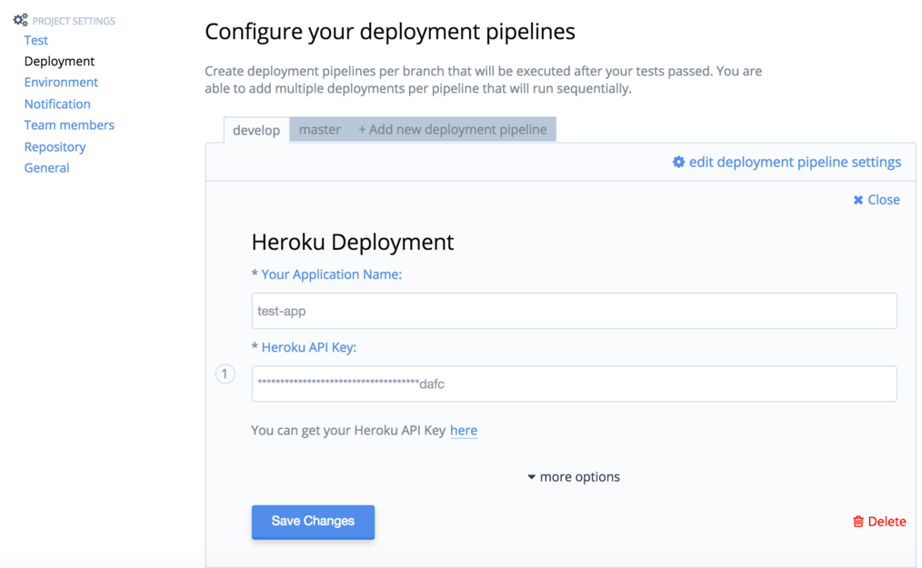
Task: Focus the Heroku API Key field
Action: point(574,384)
